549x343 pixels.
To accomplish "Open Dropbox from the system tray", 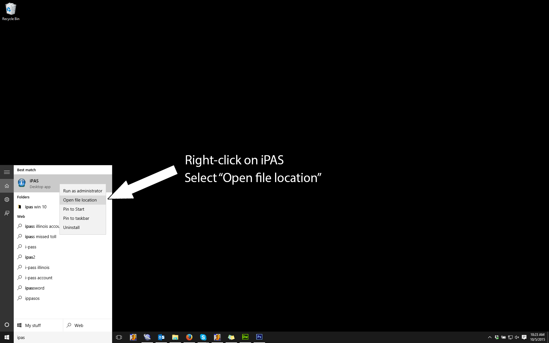I will [x=496, y=337].
